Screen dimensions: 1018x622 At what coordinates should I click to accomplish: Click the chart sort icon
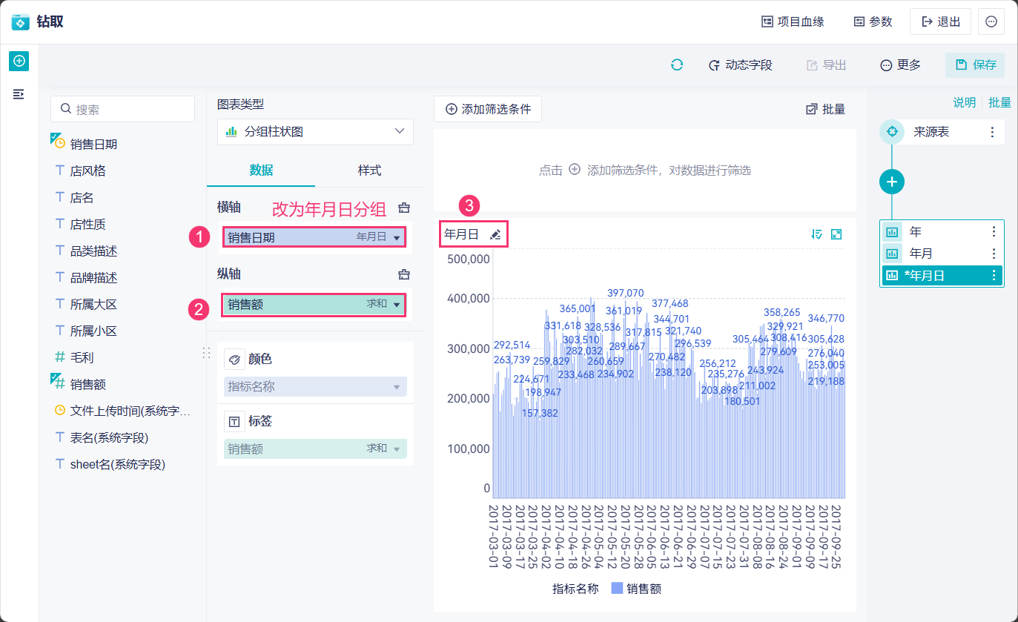pyautogui.click(x=817, y=234)
